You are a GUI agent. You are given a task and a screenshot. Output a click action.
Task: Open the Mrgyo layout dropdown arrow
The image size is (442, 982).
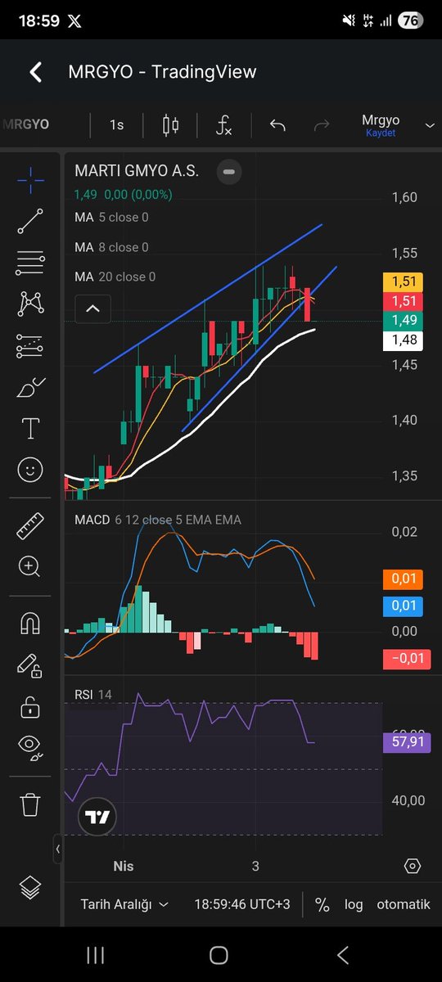click(430, 125)
